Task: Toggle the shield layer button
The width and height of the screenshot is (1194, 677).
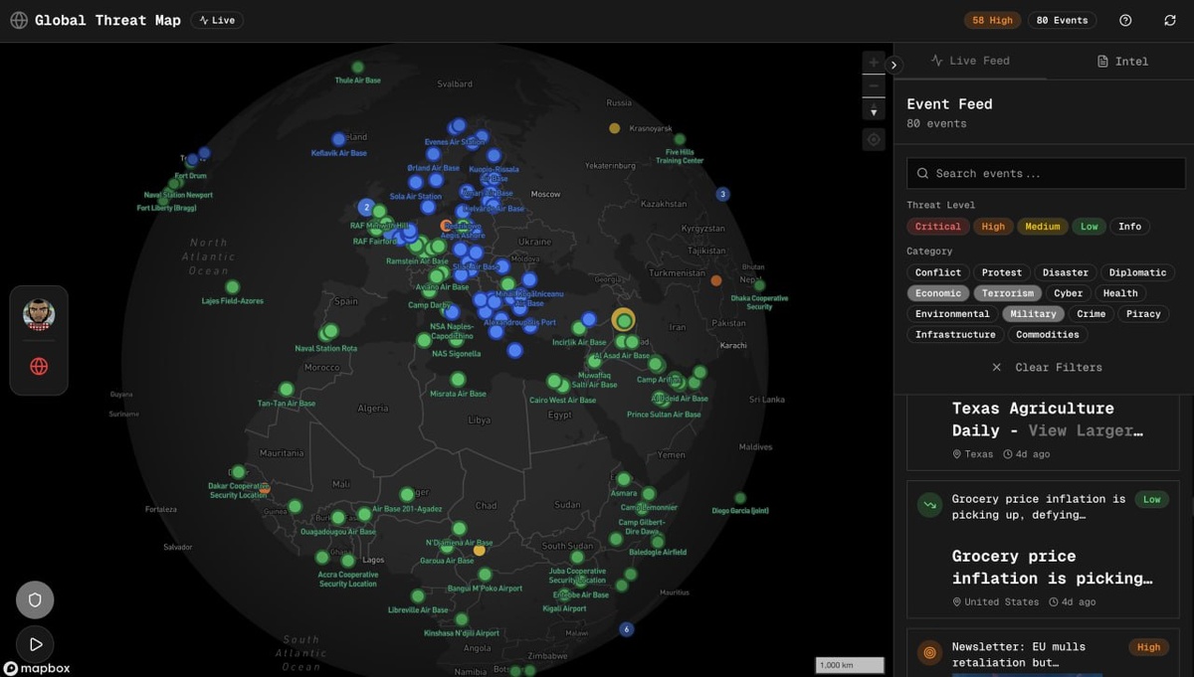Action: [x=35, y=599]
